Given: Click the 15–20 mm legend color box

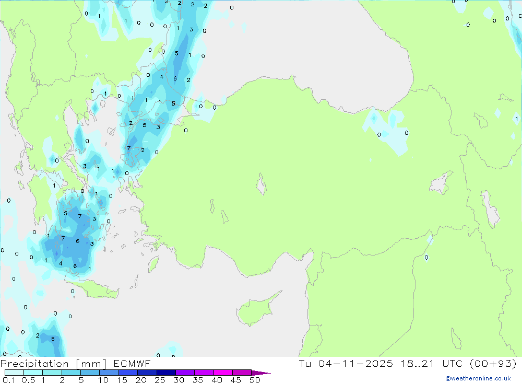Looking at the screenshot, I should [128, 373].
